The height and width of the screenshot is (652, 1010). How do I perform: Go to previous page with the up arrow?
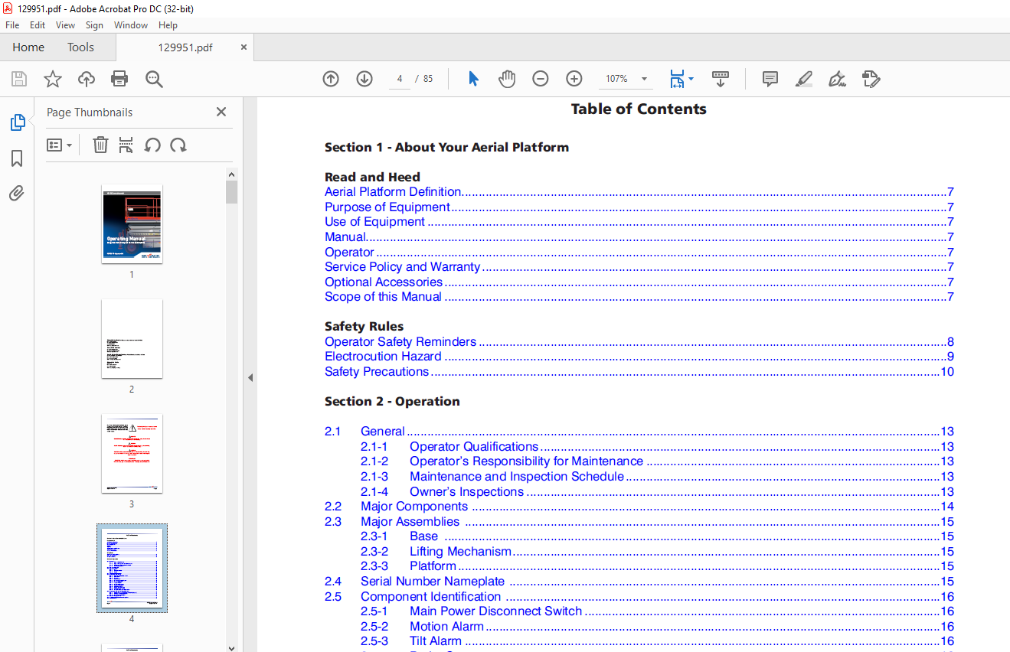331,79
